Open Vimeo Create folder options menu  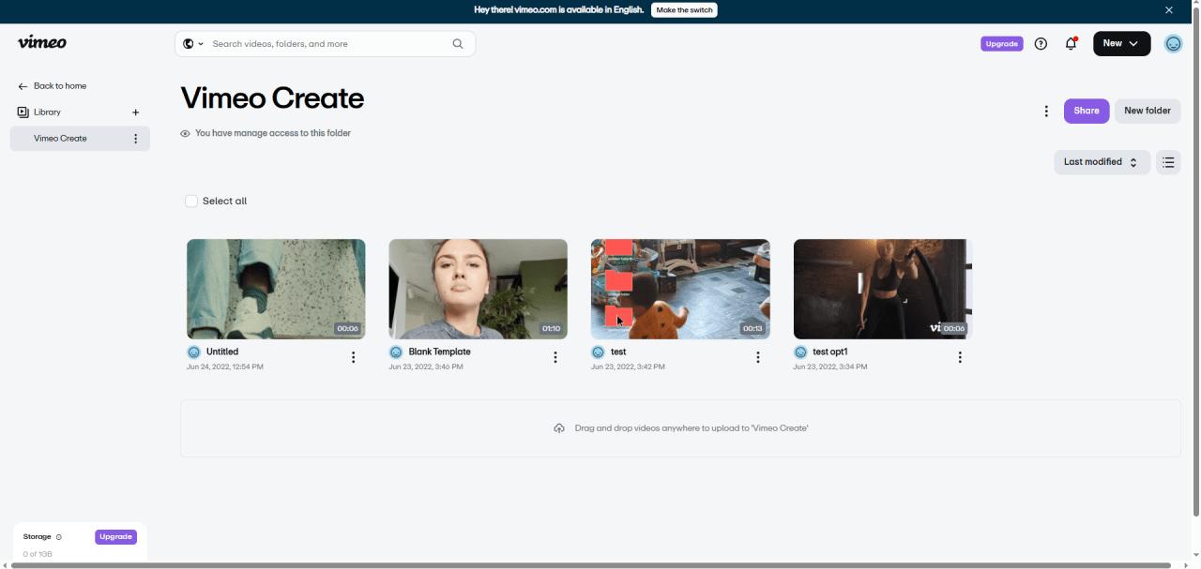[136, 138]
